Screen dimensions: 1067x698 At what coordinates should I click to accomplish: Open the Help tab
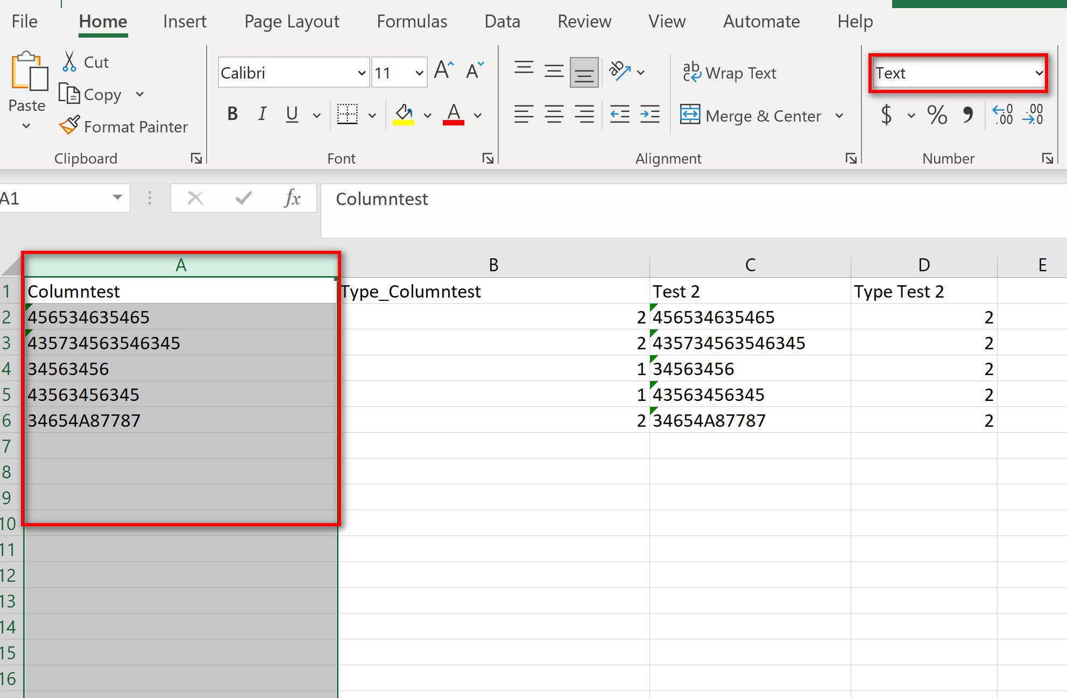click(855, 22)
